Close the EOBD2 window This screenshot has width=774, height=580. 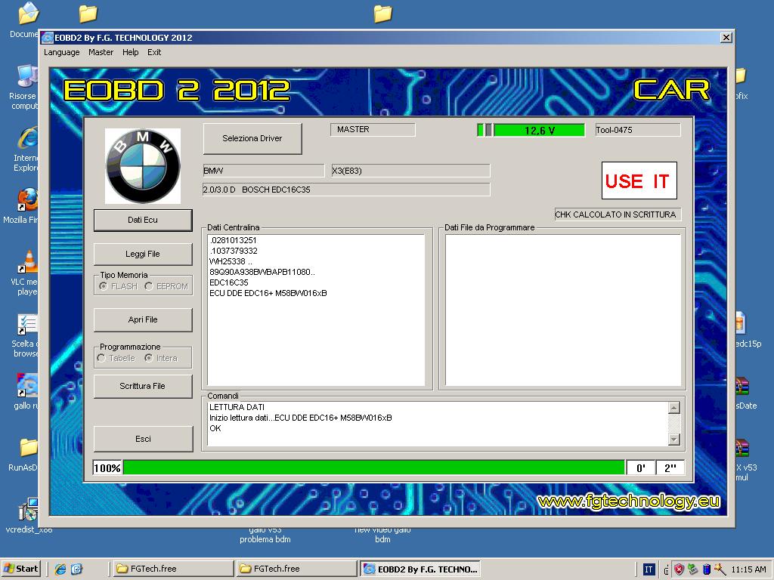click(x=726, y=38)
